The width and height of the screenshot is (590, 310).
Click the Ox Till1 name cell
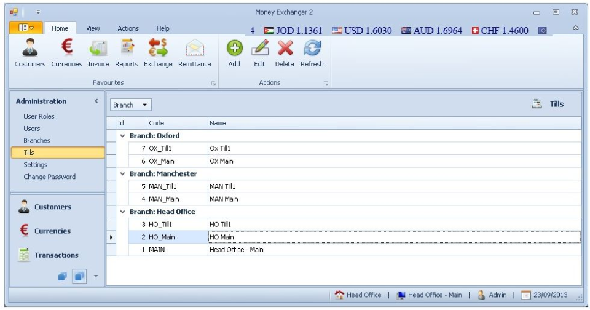(395, 148)
